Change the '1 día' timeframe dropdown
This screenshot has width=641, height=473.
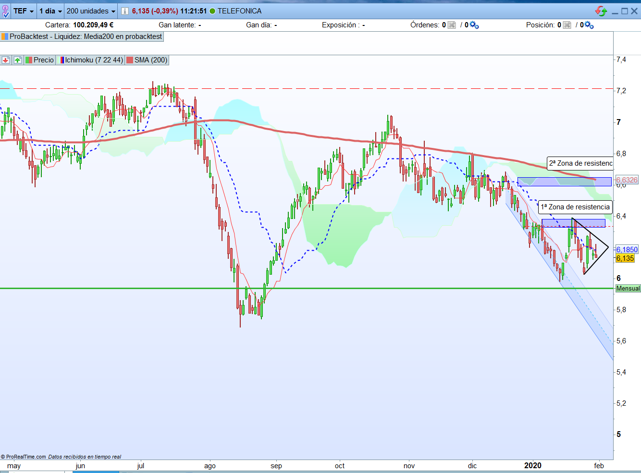(x=50, y=11)
